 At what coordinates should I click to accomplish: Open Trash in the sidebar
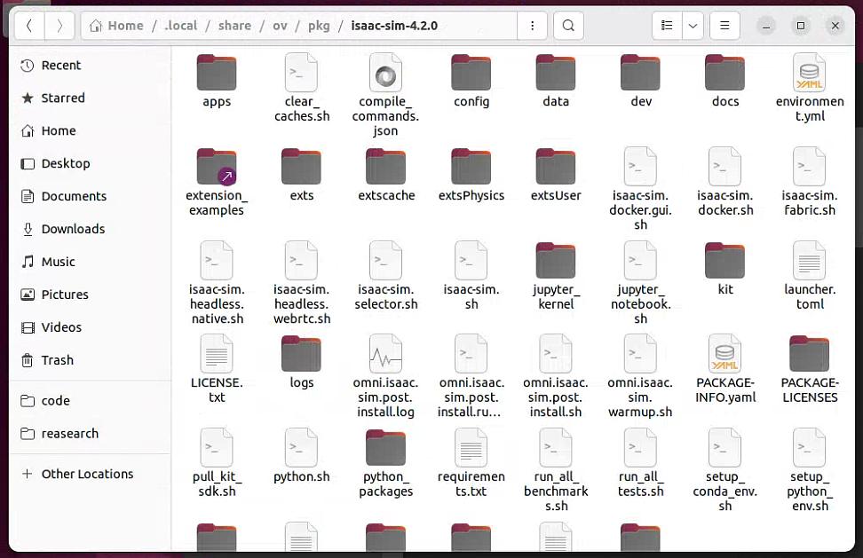point(91,360)
